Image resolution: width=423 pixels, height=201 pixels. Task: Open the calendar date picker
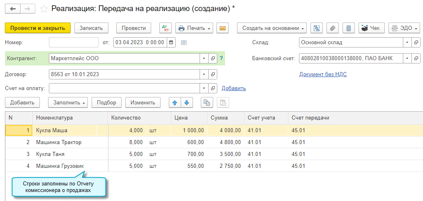click(171, 42)
